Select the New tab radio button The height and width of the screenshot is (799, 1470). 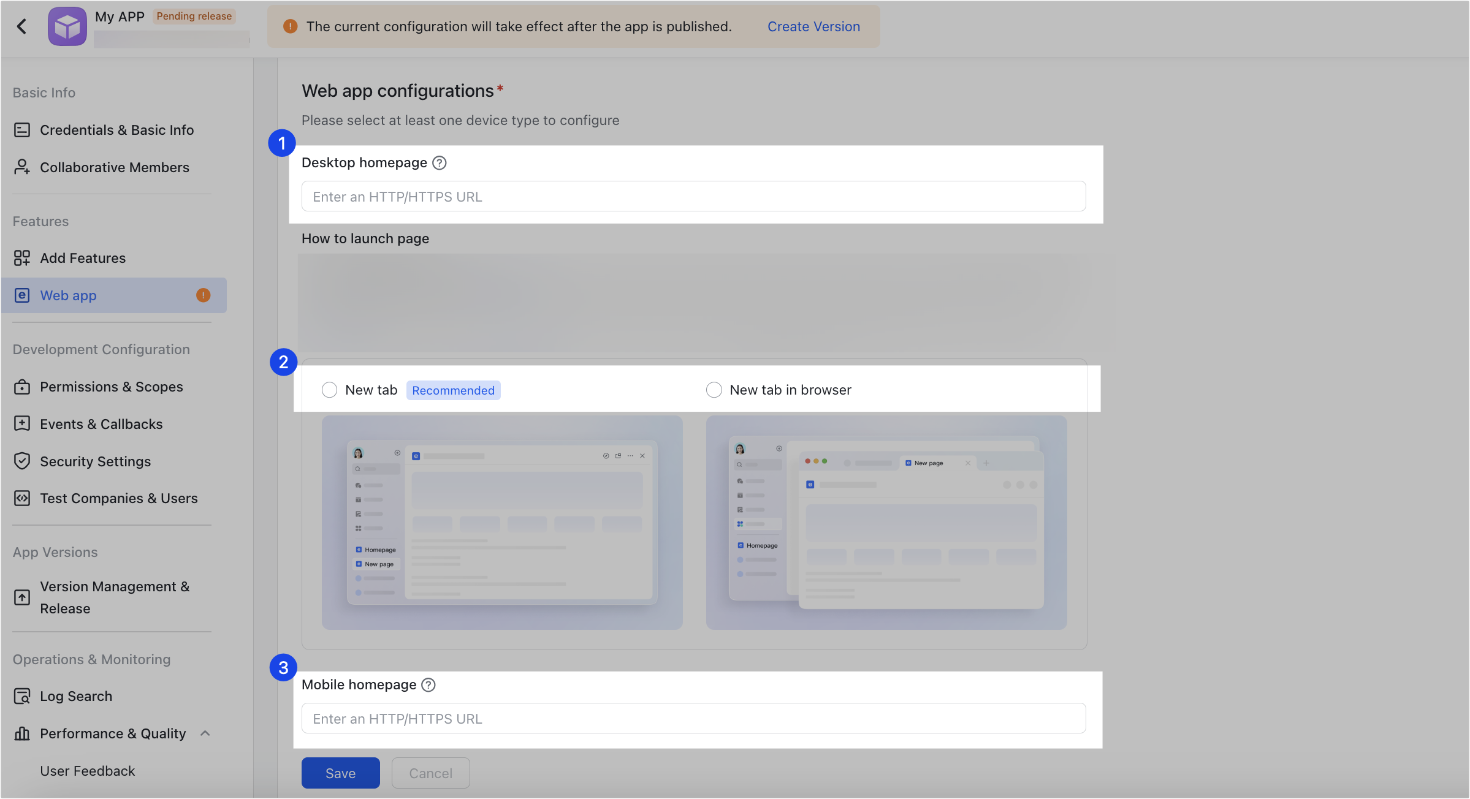[330, 390]
